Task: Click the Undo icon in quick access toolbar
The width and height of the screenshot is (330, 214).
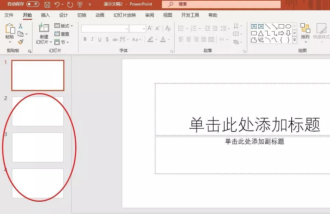Action: point(57,4)
